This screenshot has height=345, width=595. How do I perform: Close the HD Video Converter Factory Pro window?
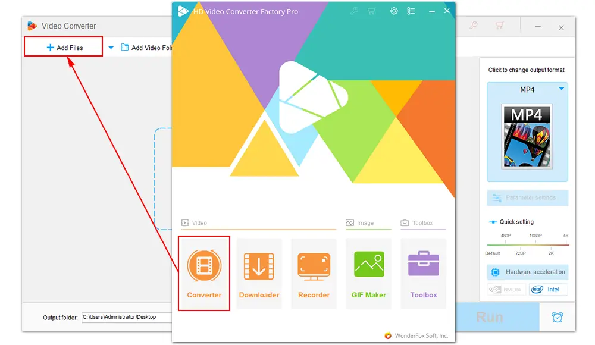point(447,11)
